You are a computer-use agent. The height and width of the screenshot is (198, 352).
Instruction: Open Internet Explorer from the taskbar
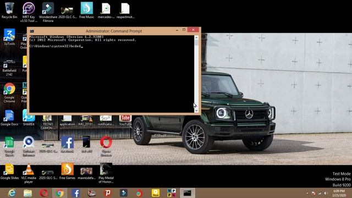pos(12,193)
